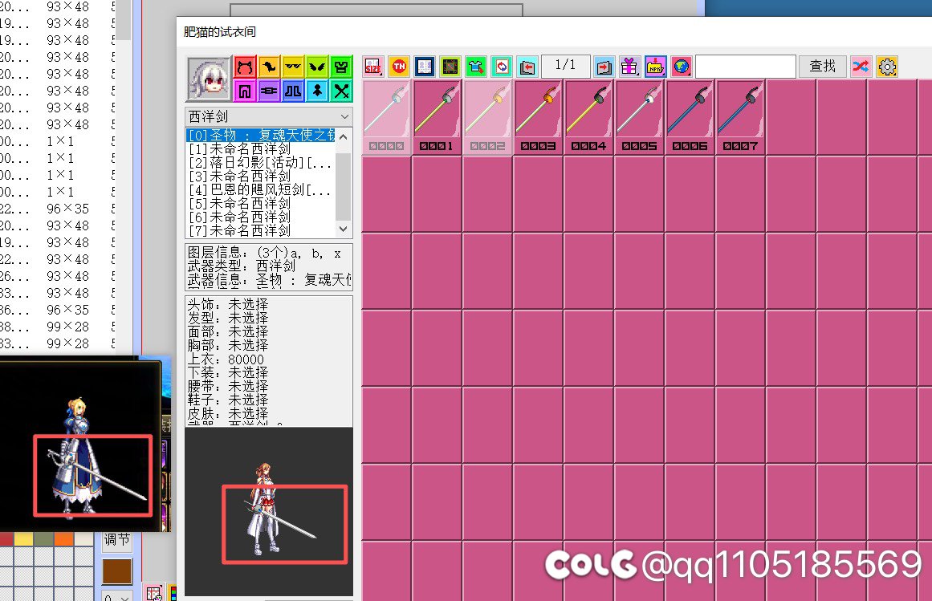Click the 查找 search button
Viewport: 932px width, 601px height.
tap(823, 67)
